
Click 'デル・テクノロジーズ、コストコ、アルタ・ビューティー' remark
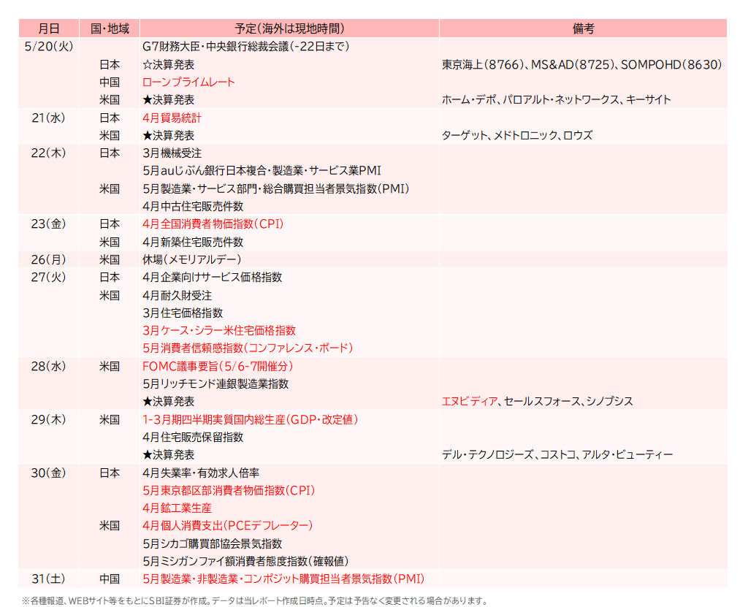[557, 455]
